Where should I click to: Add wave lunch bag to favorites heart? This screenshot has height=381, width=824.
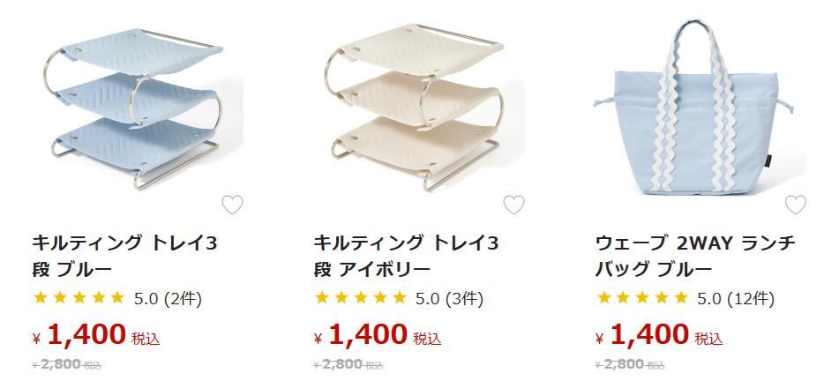point(795,205)
